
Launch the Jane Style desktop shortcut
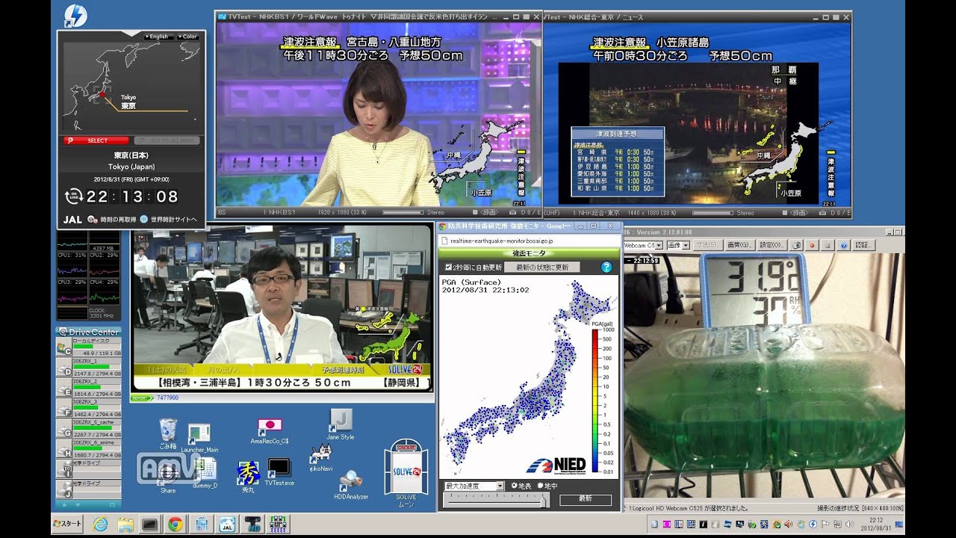341,424
